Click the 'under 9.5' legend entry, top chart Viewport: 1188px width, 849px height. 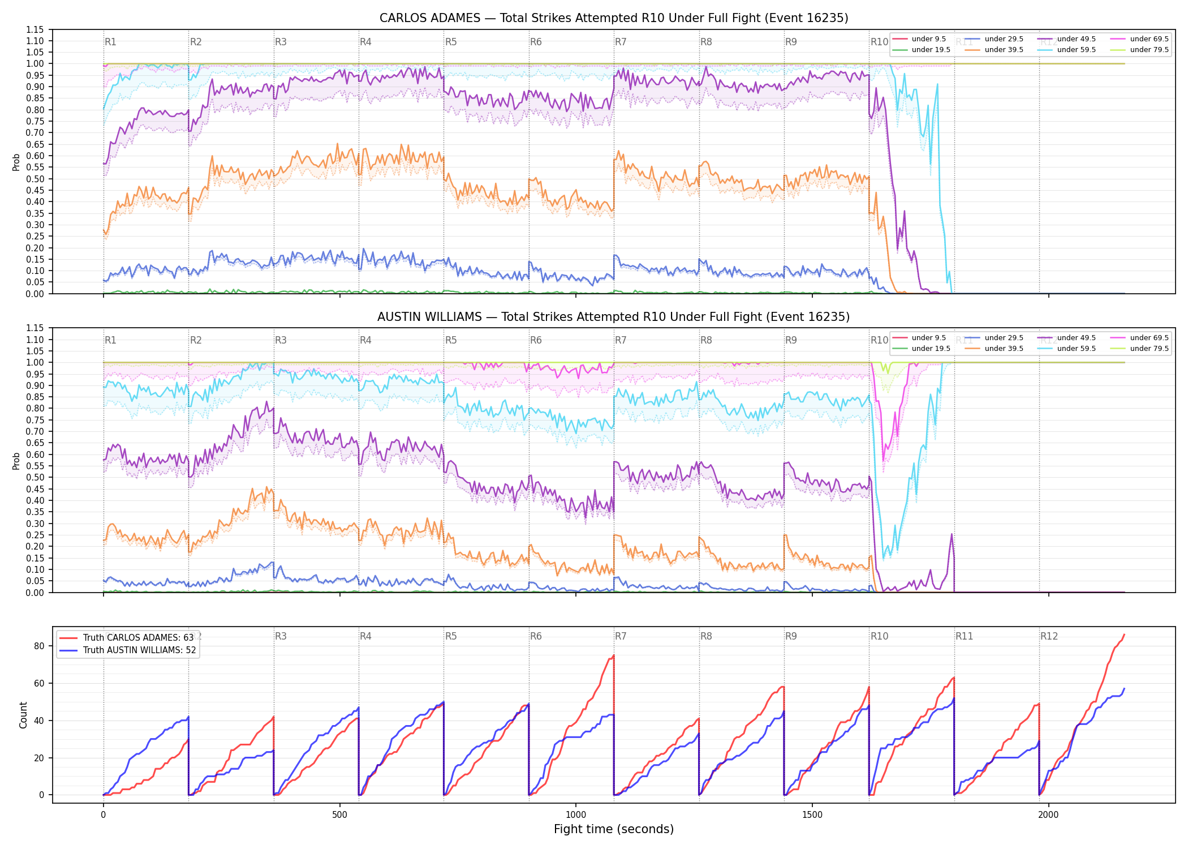[919, 39]
